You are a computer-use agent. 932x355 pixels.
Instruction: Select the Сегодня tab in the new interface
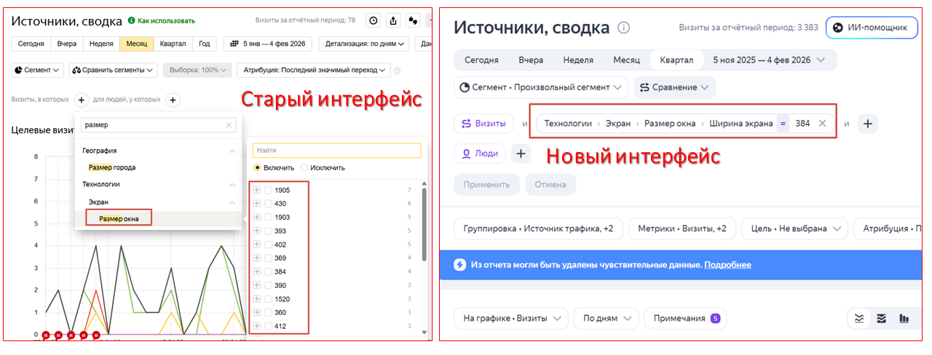(481, 60)
